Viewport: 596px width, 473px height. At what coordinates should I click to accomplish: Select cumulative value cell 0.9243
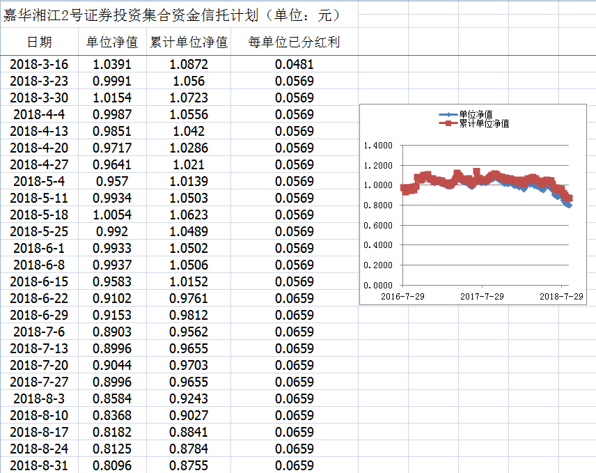189,398
